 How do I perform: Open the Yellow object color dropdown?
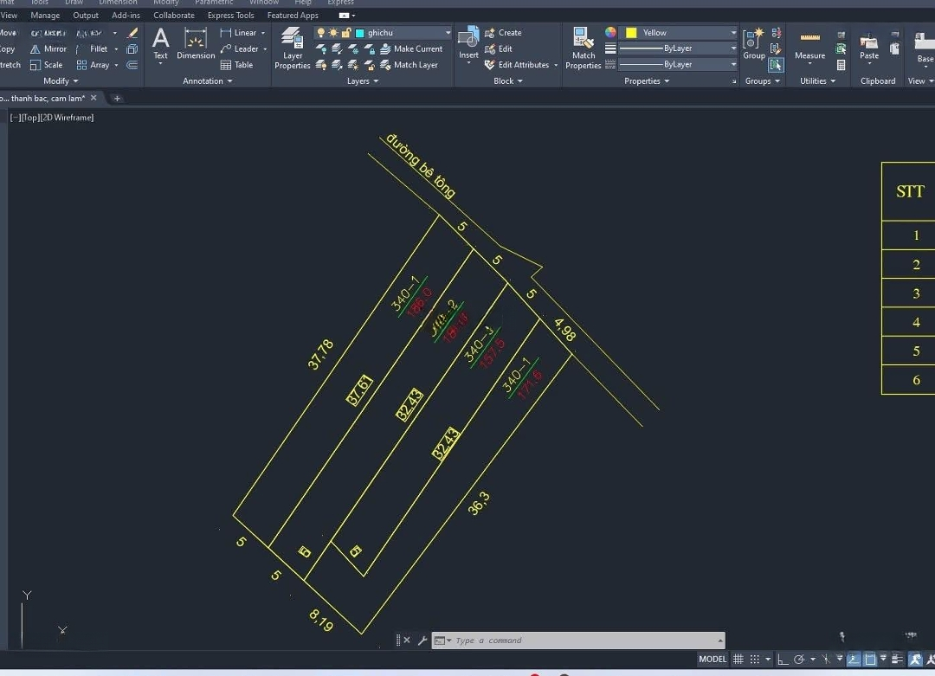pos(733,33)
